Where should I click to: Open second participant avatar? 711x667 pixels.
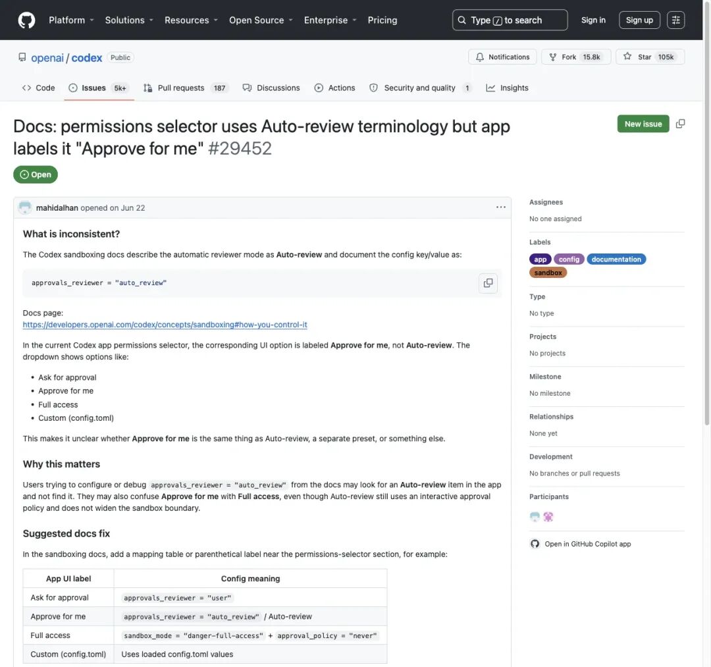click(x=548, y=516)
